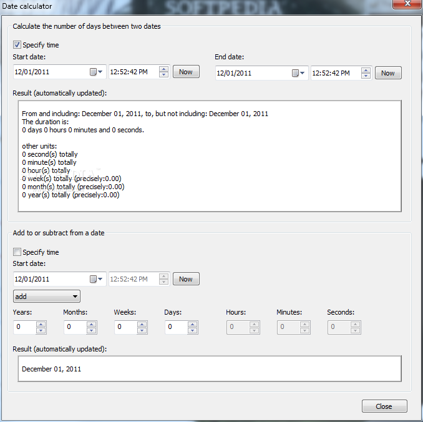Decrement Years value with down arrow
Image resolution: width=423 pixels, height=422 pixels.
coord(41,330)
